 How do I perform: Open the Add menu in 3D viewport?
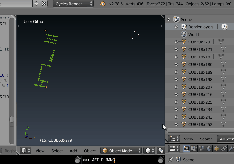click(x=73, y=151)
